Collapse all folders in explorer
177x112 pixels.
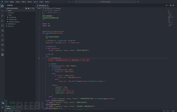coord(33,8)
